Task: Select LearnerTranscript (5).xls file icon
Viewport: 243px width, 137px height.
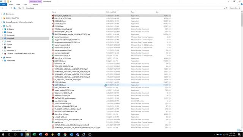Action: point(53,45)
